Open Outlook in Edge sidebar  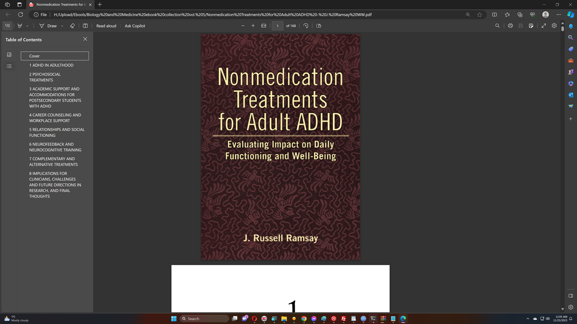click(571, 95)
